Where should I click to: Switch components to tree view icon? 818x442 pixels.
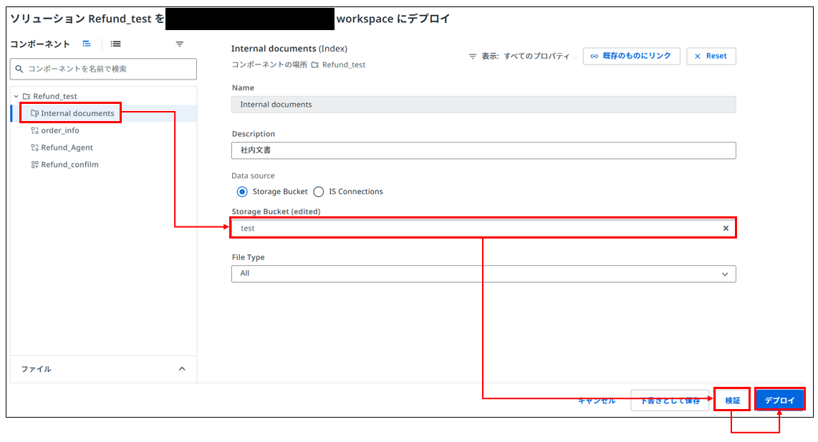87,44
